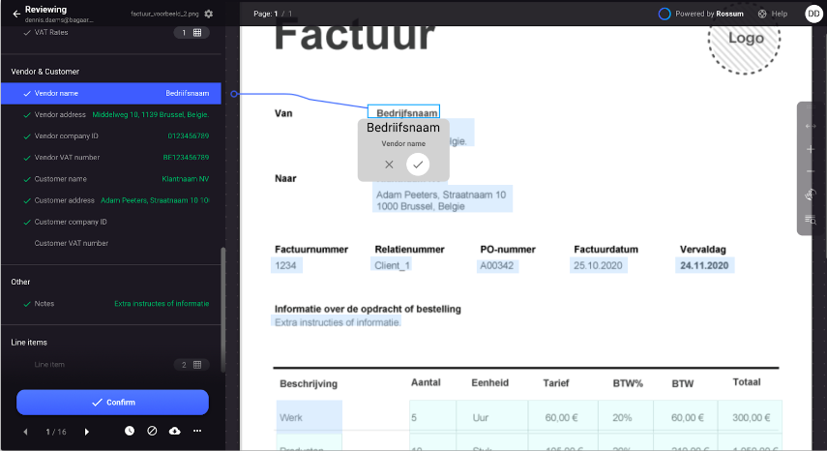Select the Vendor address field row
The image size is (827, 451).
pos(111,115)
